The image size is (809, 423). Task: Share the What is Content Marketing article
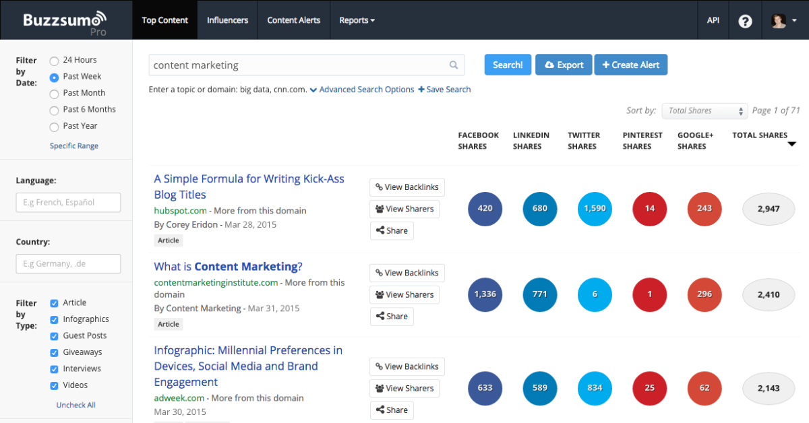pyautogui.click(x=392, y=317)
